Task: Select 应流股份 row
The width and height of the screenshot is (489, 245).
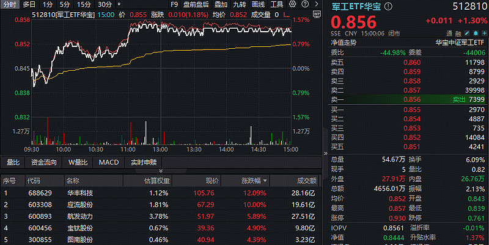Action: [x=160, y=205]
